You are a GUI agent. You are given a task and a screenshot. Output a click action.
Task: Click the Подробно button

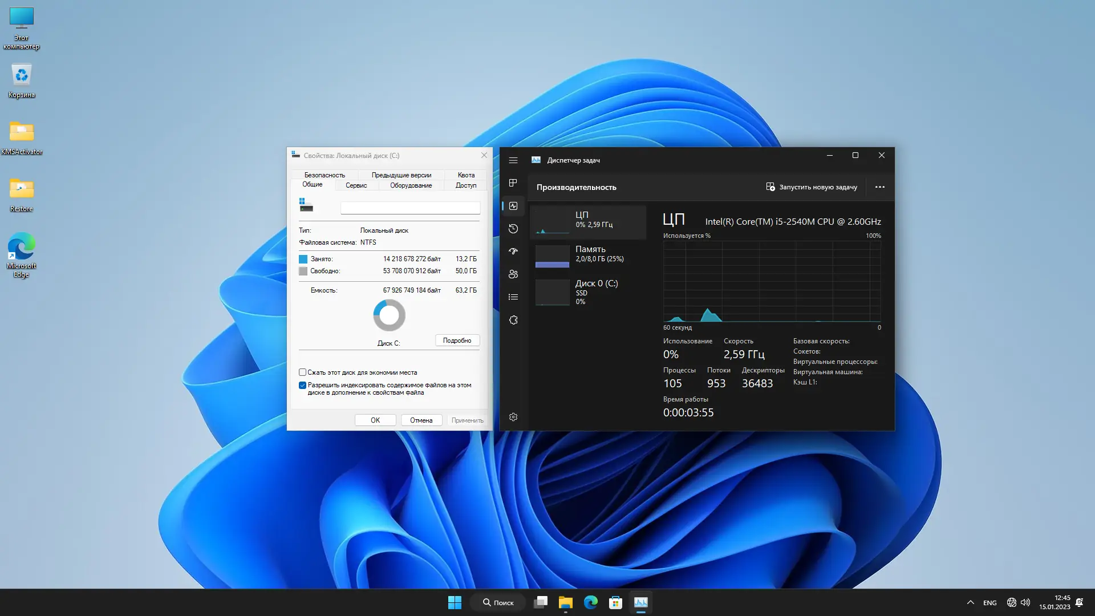coord(457,341)
